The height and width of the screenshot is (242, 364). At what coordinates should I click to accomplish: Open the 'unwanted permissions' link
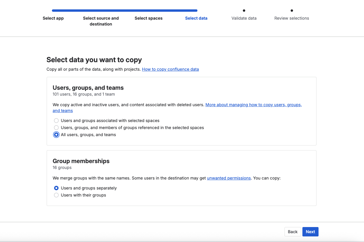click(229, 178)
